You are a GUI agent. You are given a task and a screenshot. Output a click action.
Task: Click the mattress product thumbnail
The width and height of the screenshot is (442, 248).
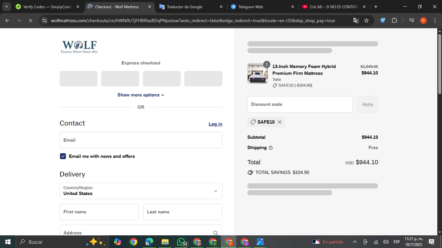pos(258,73)
